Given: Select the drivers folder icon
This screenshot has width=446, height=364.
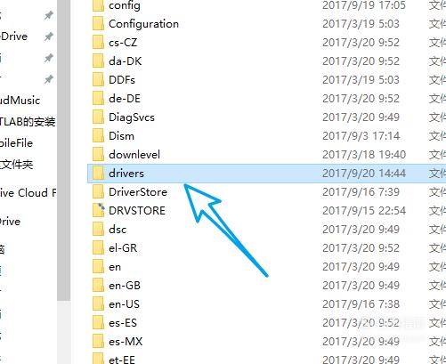Looking at the screenshot, I should [x=98, y=173].
